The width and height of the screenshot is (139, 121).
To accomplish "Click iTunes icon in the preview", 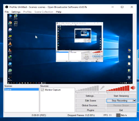I will 10,30.
